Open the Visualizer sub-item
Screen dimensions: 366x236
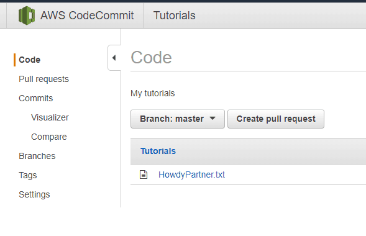(x=50, y=117)
